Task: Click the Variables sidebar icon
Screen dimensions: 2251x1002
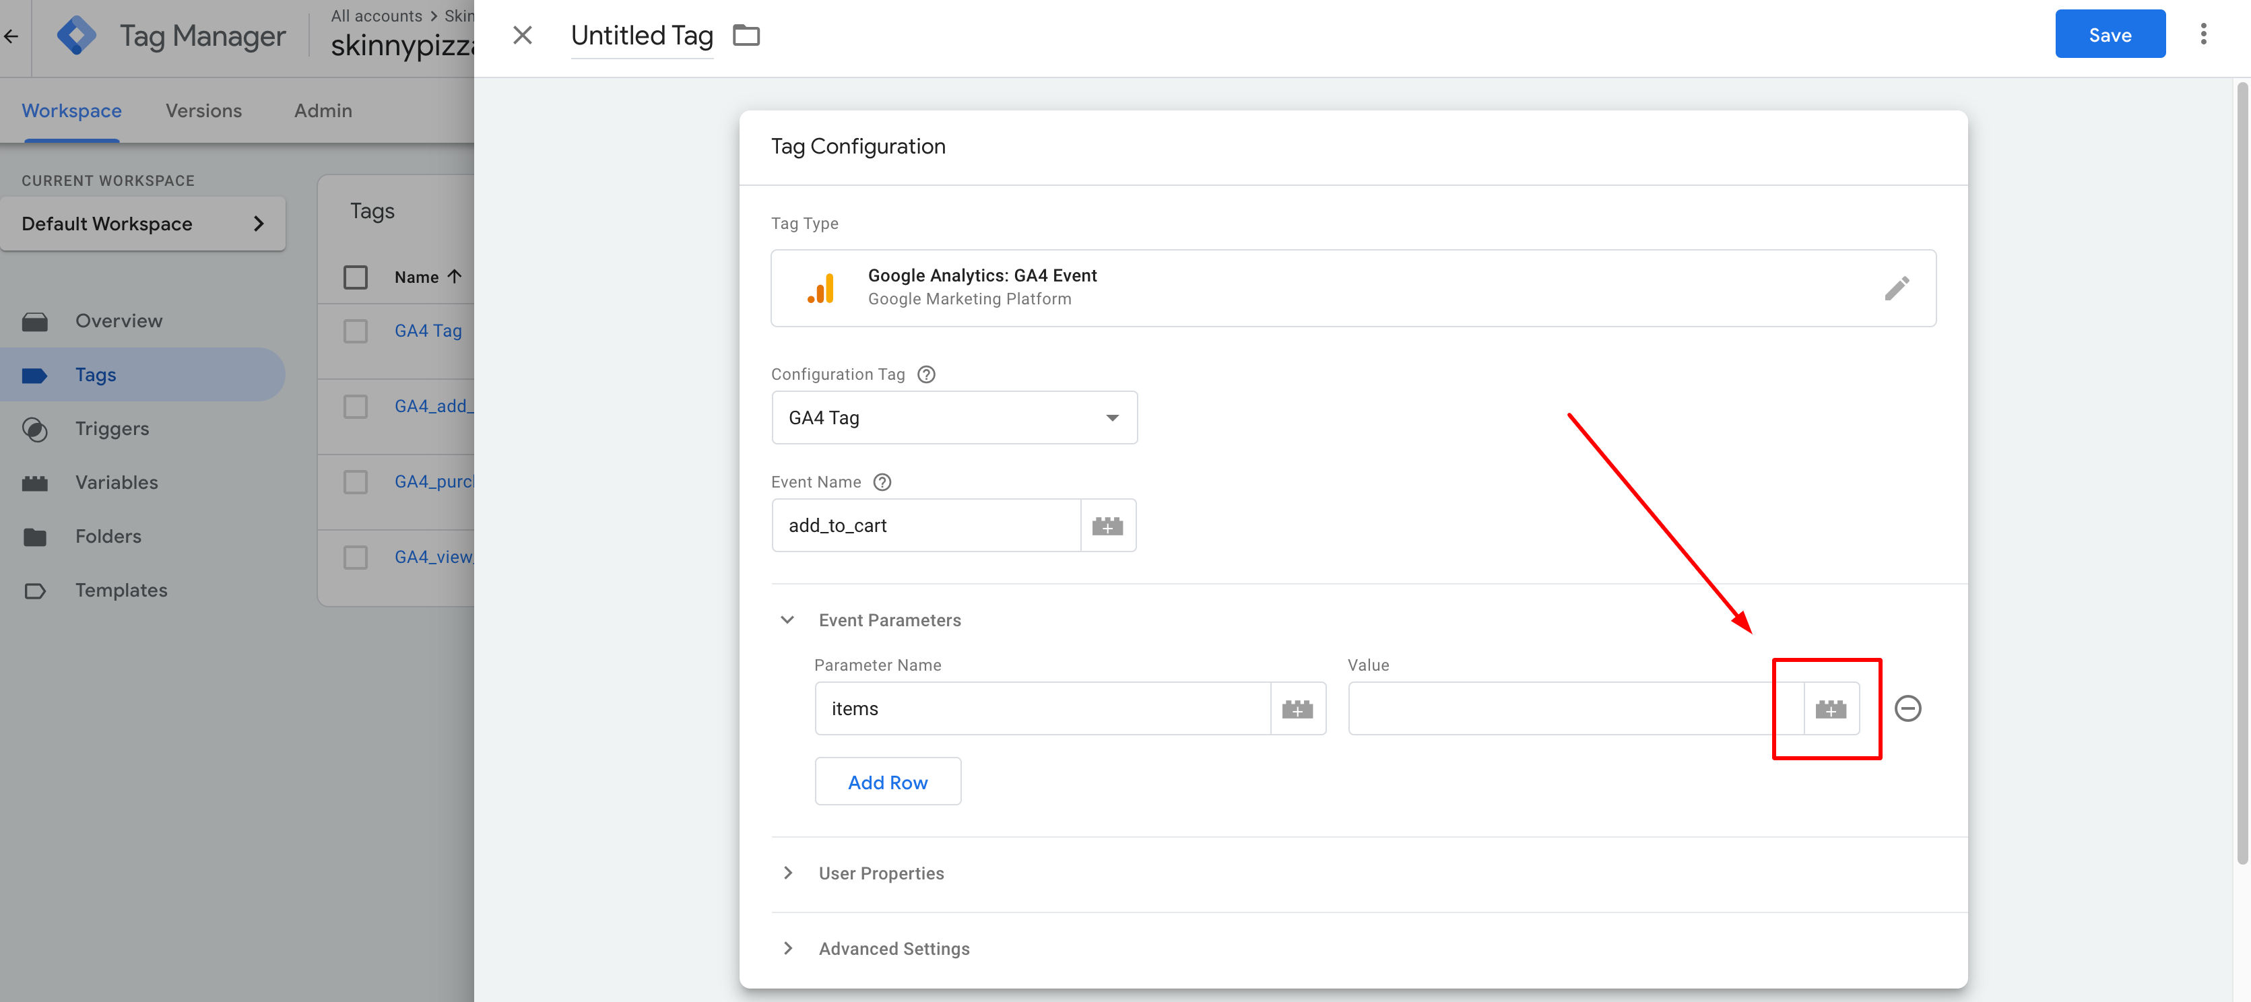Action: pos(35,483)
